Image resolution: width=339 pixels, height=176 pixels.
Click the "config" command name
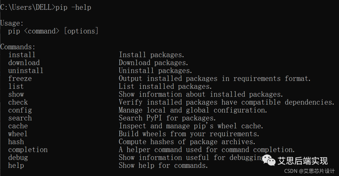pos(20,110)
